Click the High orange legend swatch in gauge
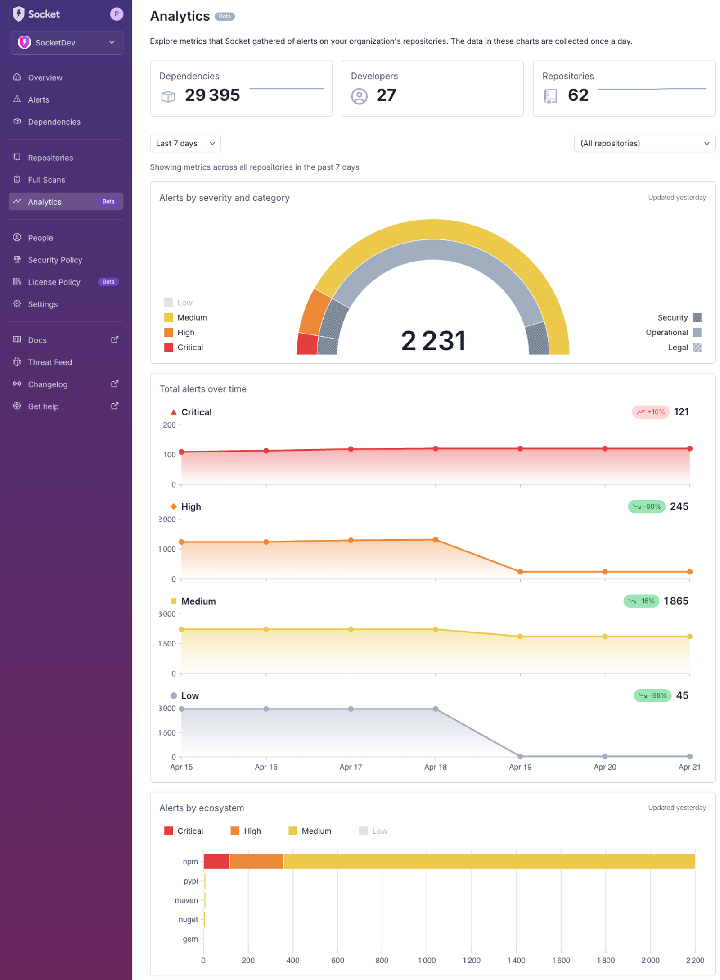Viewport: 720px width, 980px height. (x=169, y=332)
